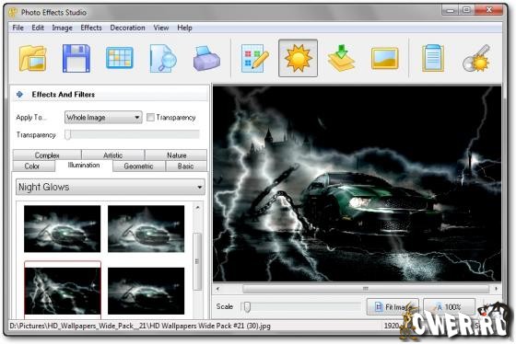Open an image file with folder icon
The height and width of the screenshot is (344, 516).
pos(32,59)
